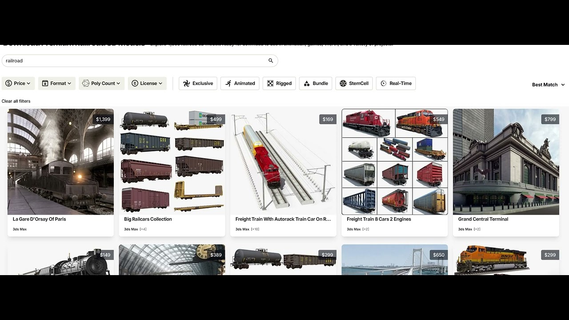Image resolution: width=569 pixels, height=320 pixels.
Task: Toggle the Bundle filter
Action: (x=316, y=83)
